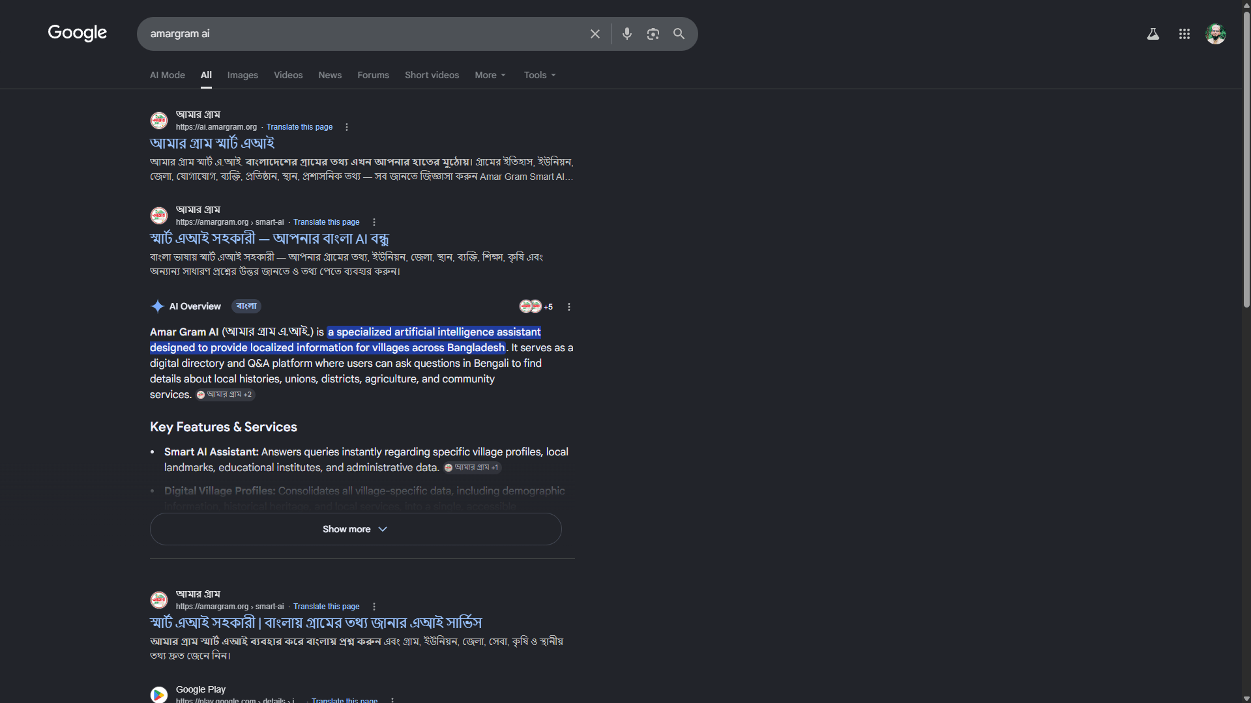Click the https://ai.amargram.org URL text
Screen dimensions: 1251x703
click(x=216, y=127)
